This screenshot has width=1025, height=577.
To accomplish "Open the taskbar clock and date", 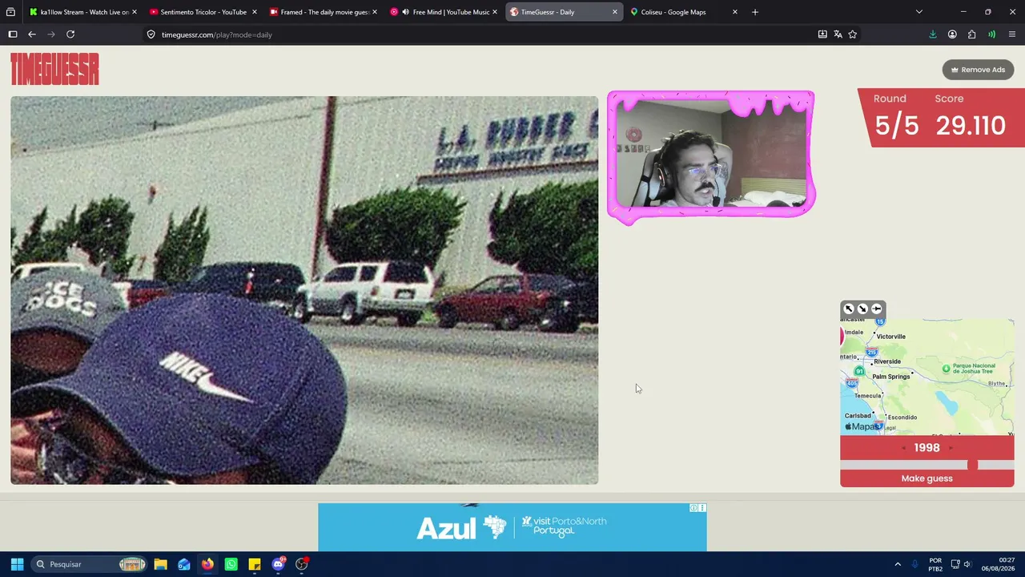I will 999,564.
